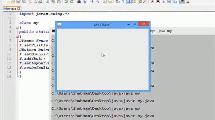Open Find with the binoculars icon
This screenshot has height=120, width=215.
click(79, 2)
